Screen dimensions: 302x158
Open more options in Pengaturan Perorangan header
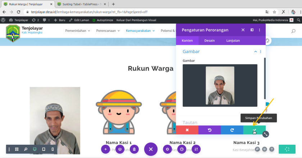click(x=260, y=30)
